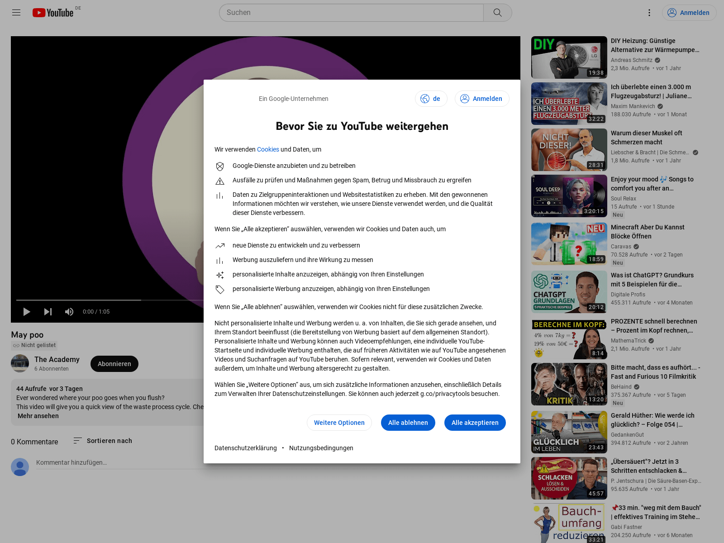Click the commenter avatar icon
This screenshot has width=724, height=543.
coord(20,467)
